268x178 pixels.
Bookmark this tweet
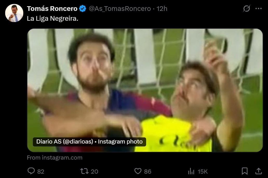[x=245, y=171]
